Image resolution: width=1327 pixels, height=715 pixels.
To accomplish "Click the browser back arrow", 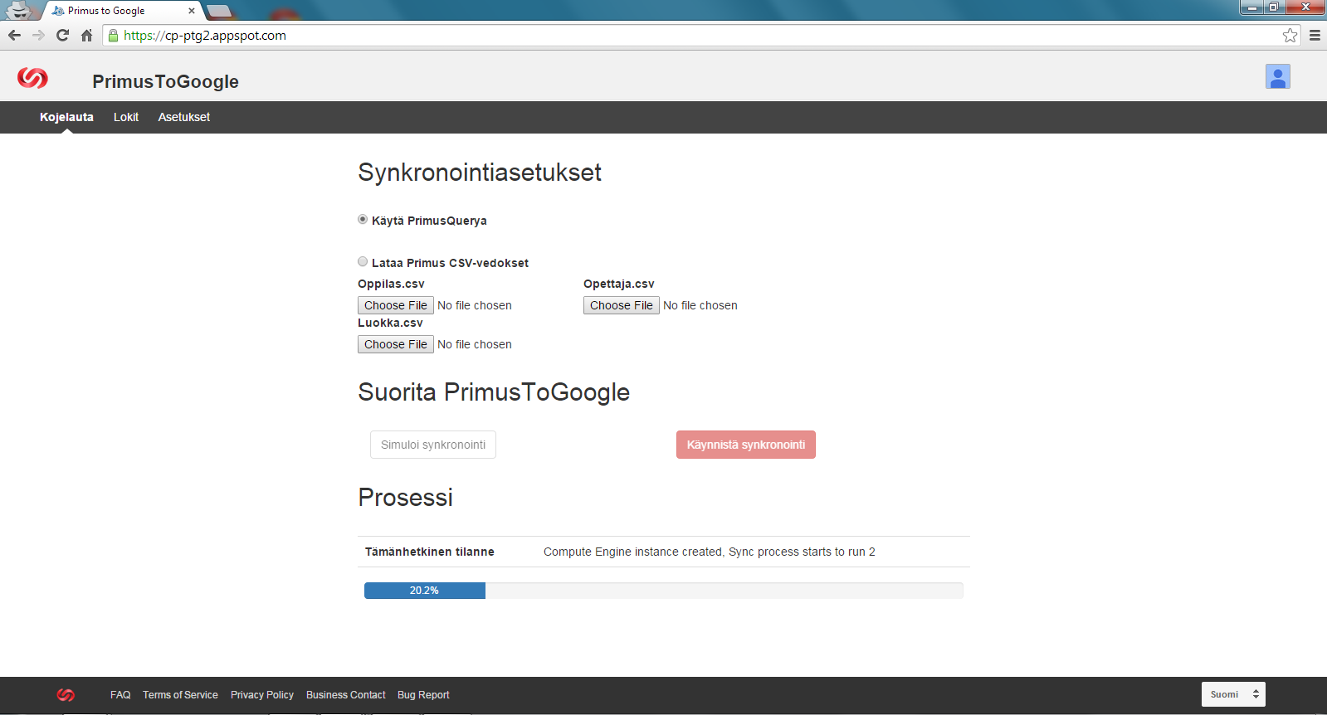I will point(14,35).
